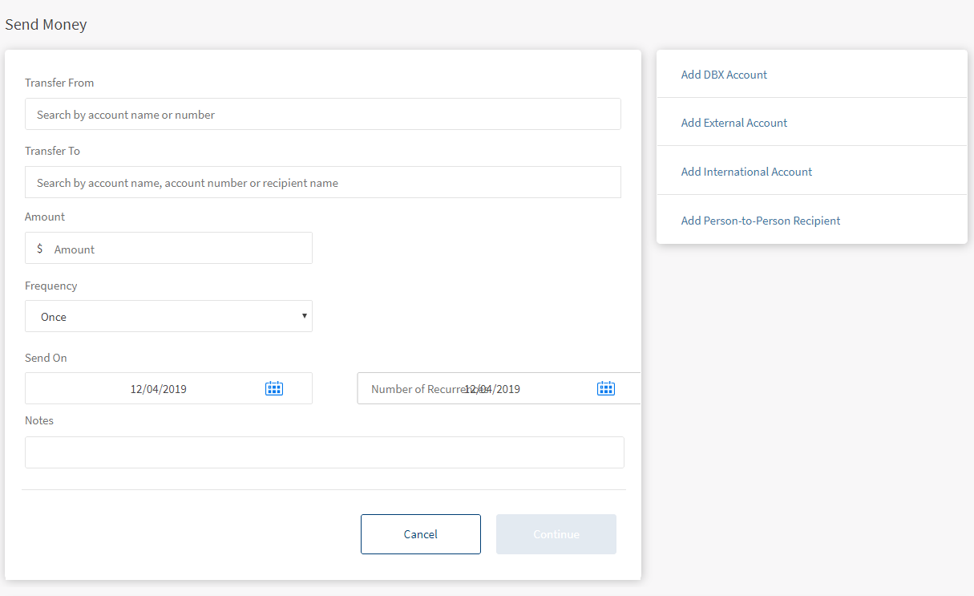This screenshot has width=974, height=596.
Task: Select Add International Account
Action: coord(746,172)
